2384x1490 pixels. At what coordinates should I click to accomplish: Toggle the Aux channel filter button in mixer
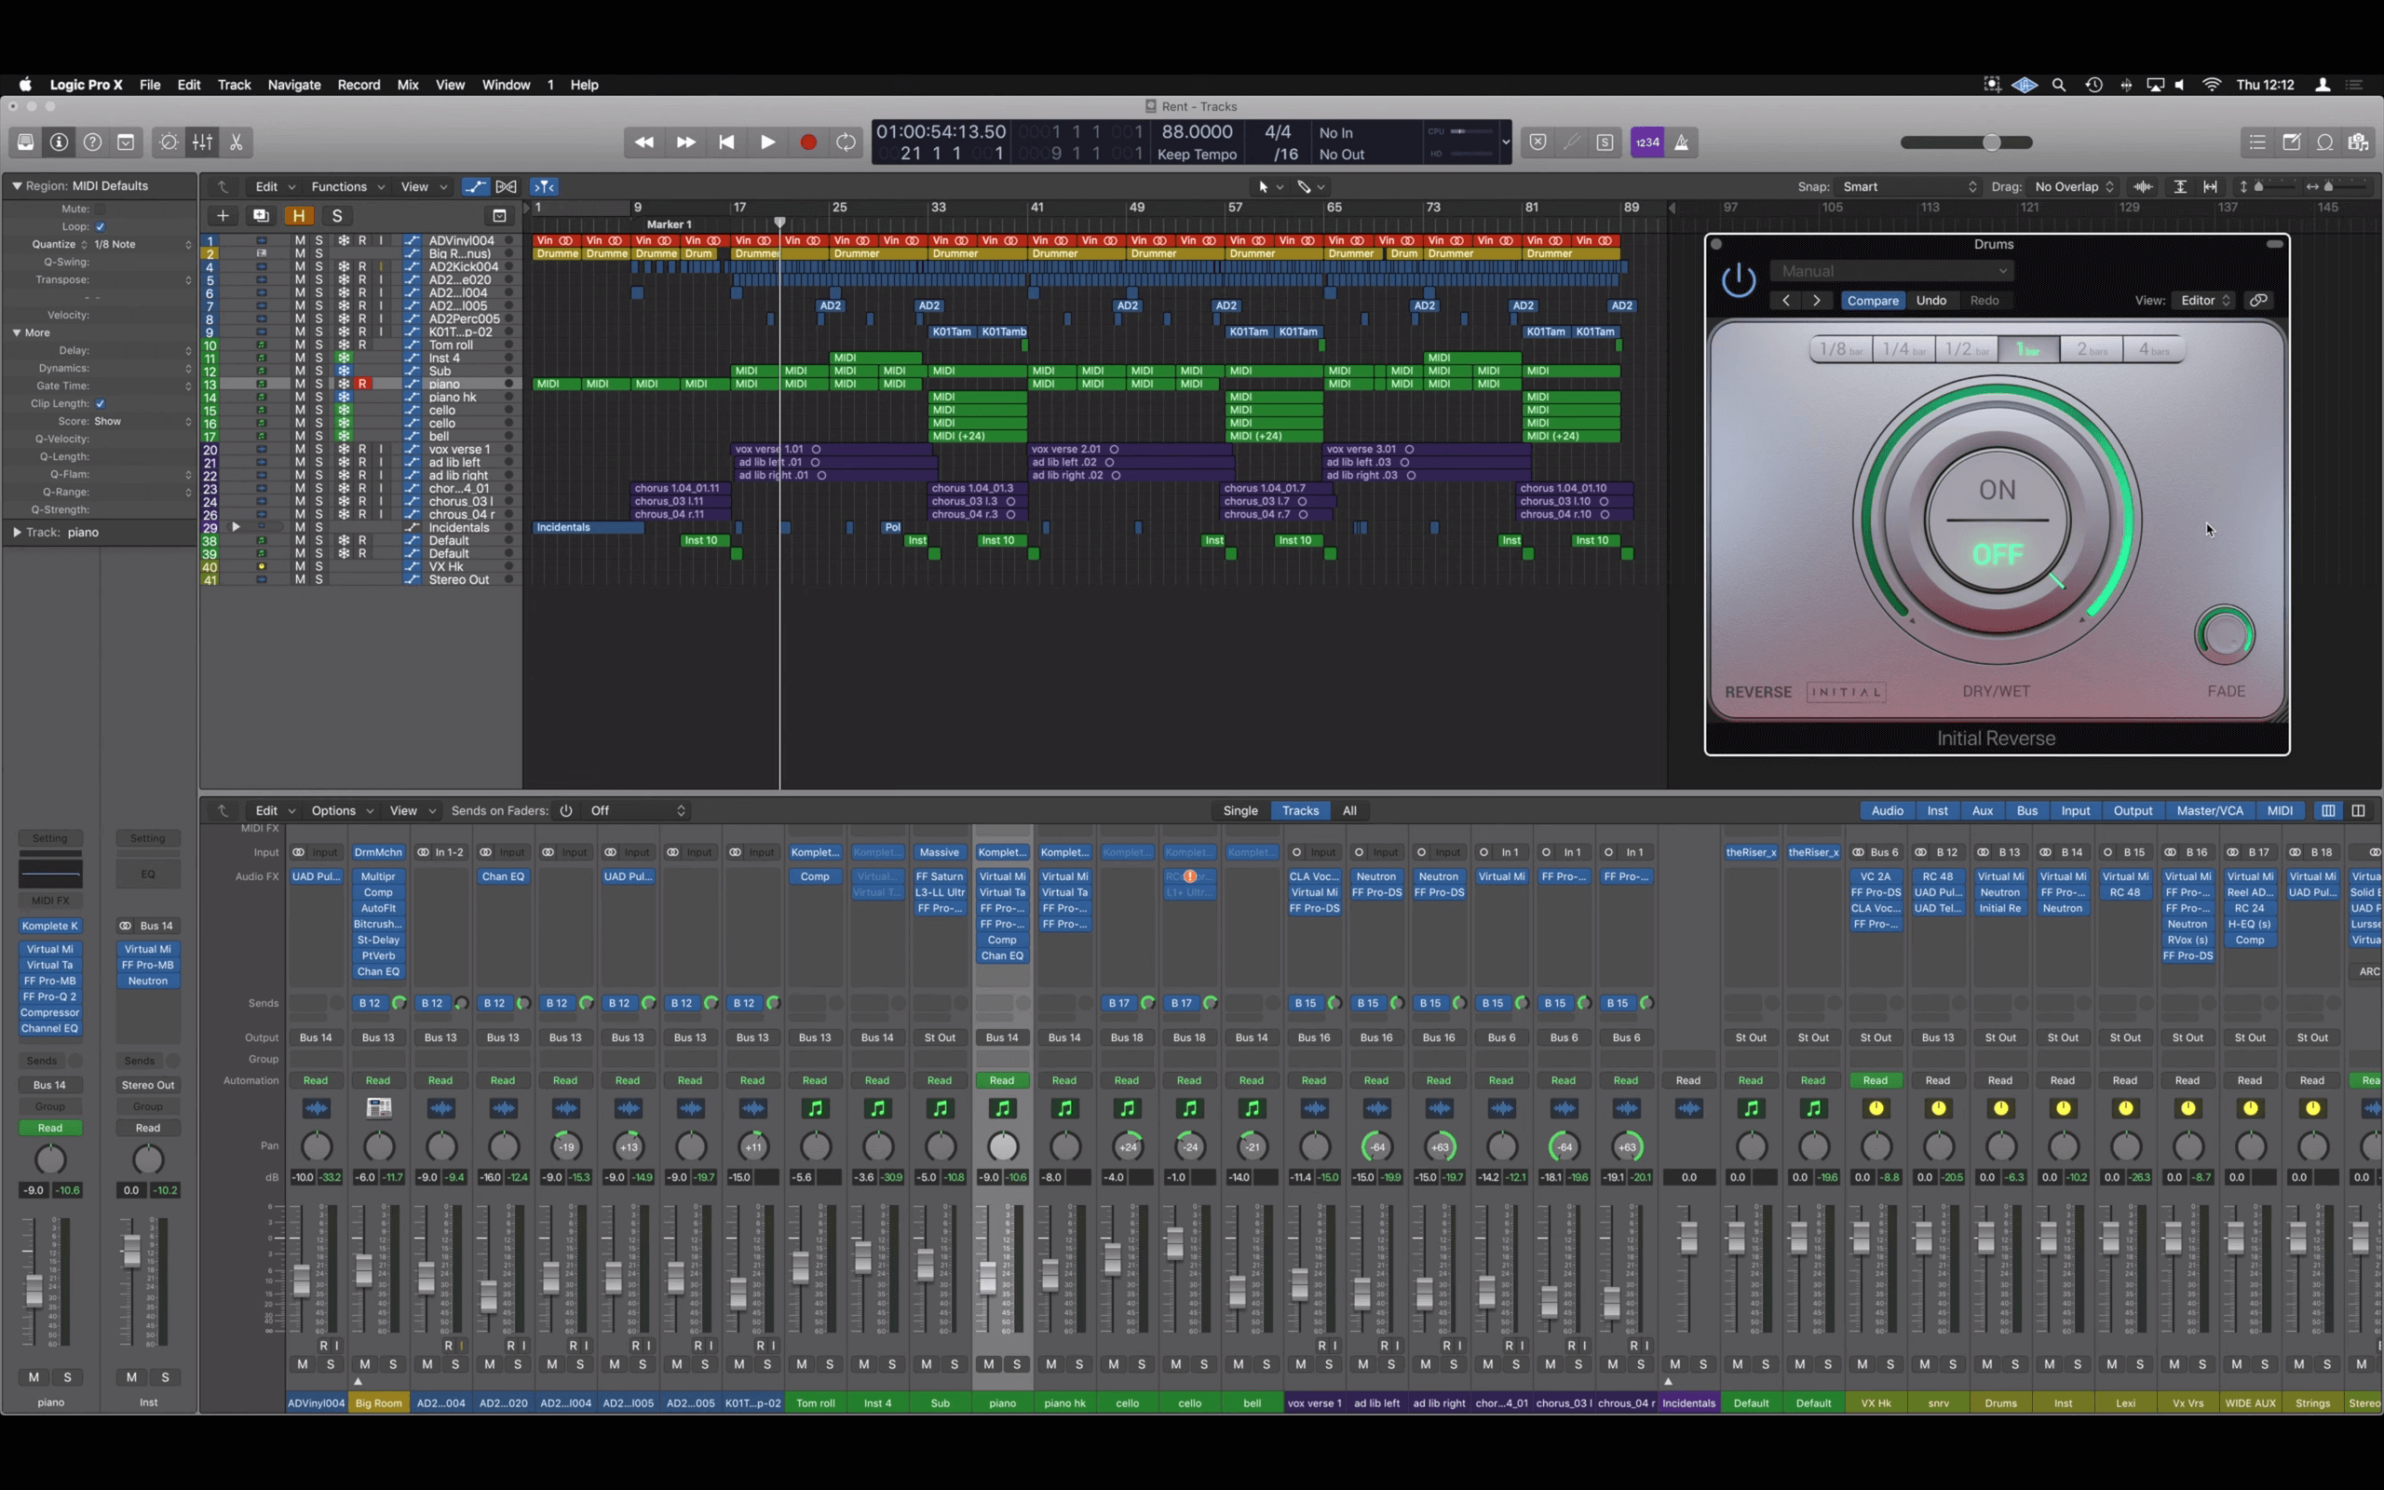coord(1982,810)
